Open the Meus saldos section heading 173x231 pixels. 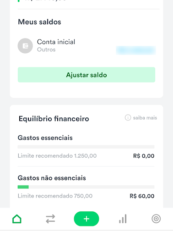[x=39, y=22]
